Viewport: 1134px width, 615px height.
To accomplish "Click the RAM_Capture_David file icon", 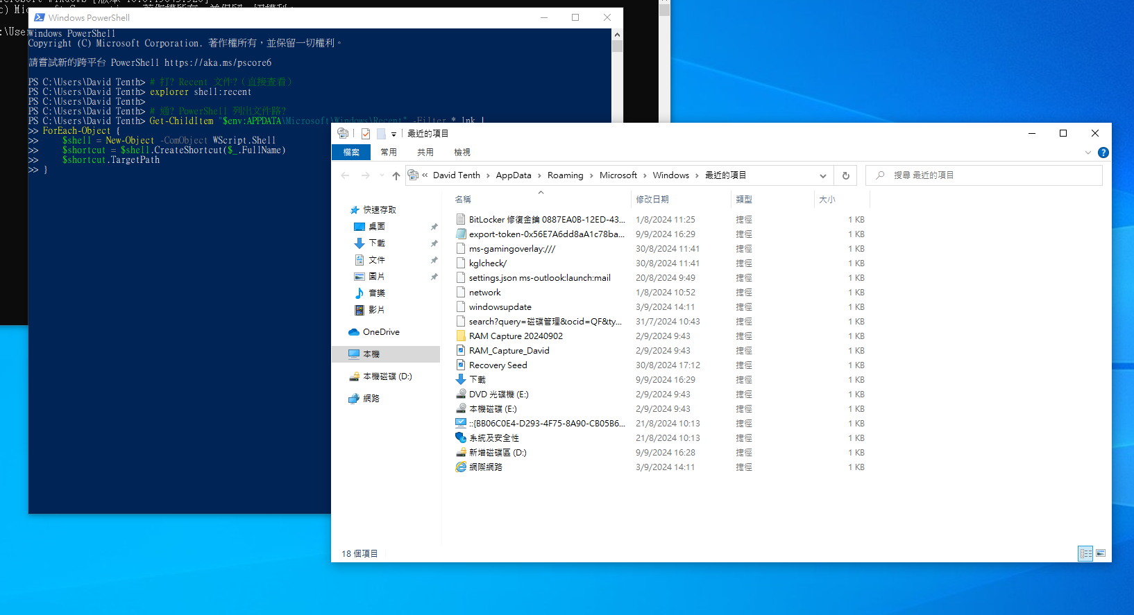I will pyautogui.click(x=461, y=351).
